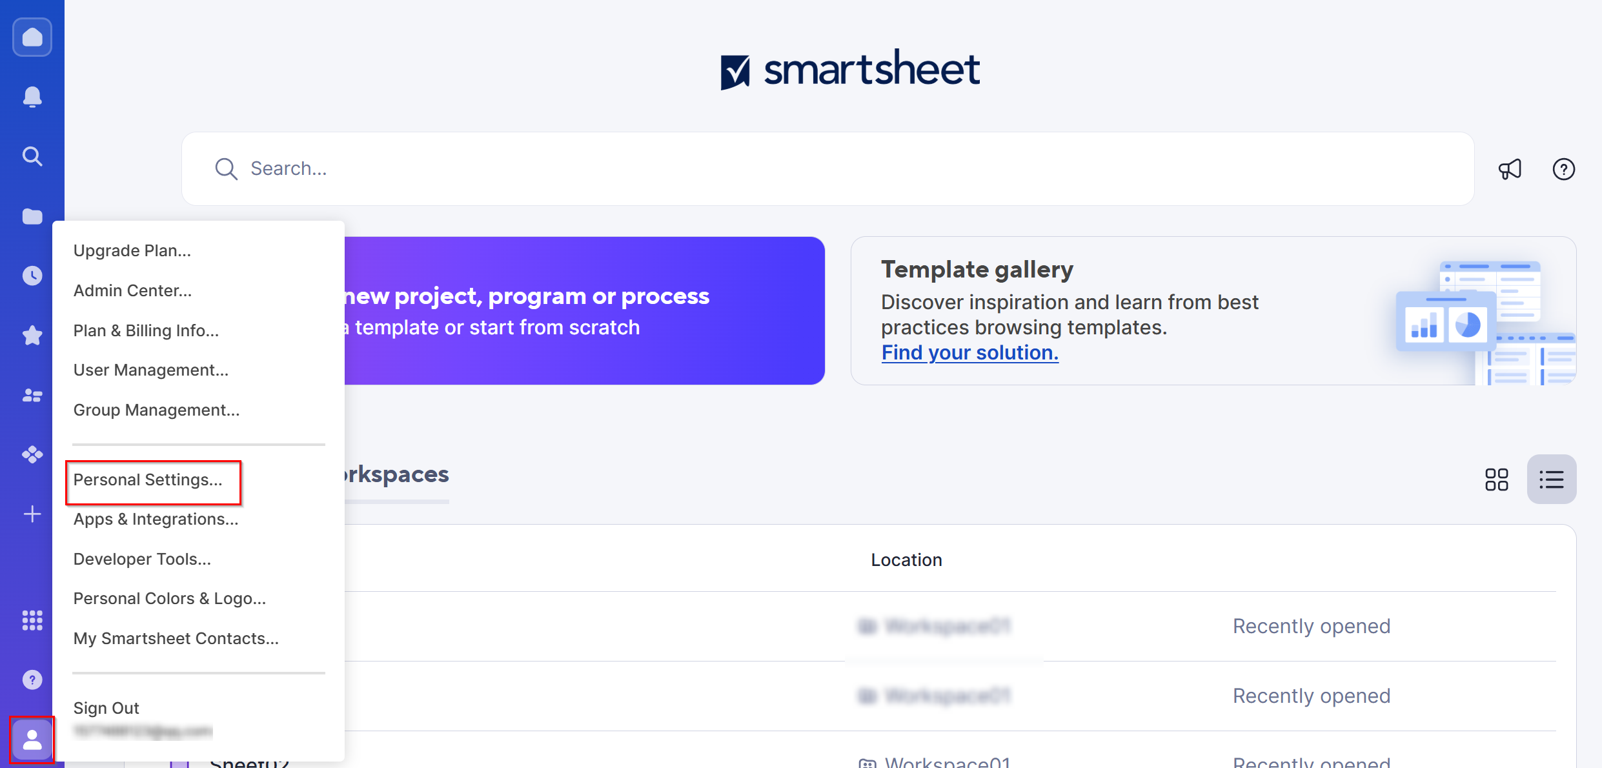Open the app launcher grid icon
Viewport: 1602px width, 768px height.
click(x=32, y=620)
